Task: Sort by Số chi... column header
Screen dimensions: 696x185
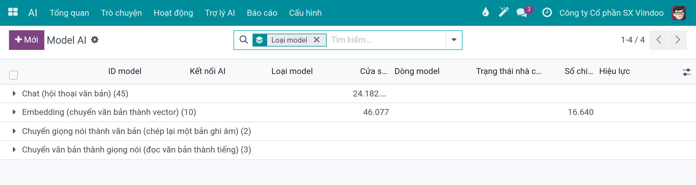Action: [579, 71]
